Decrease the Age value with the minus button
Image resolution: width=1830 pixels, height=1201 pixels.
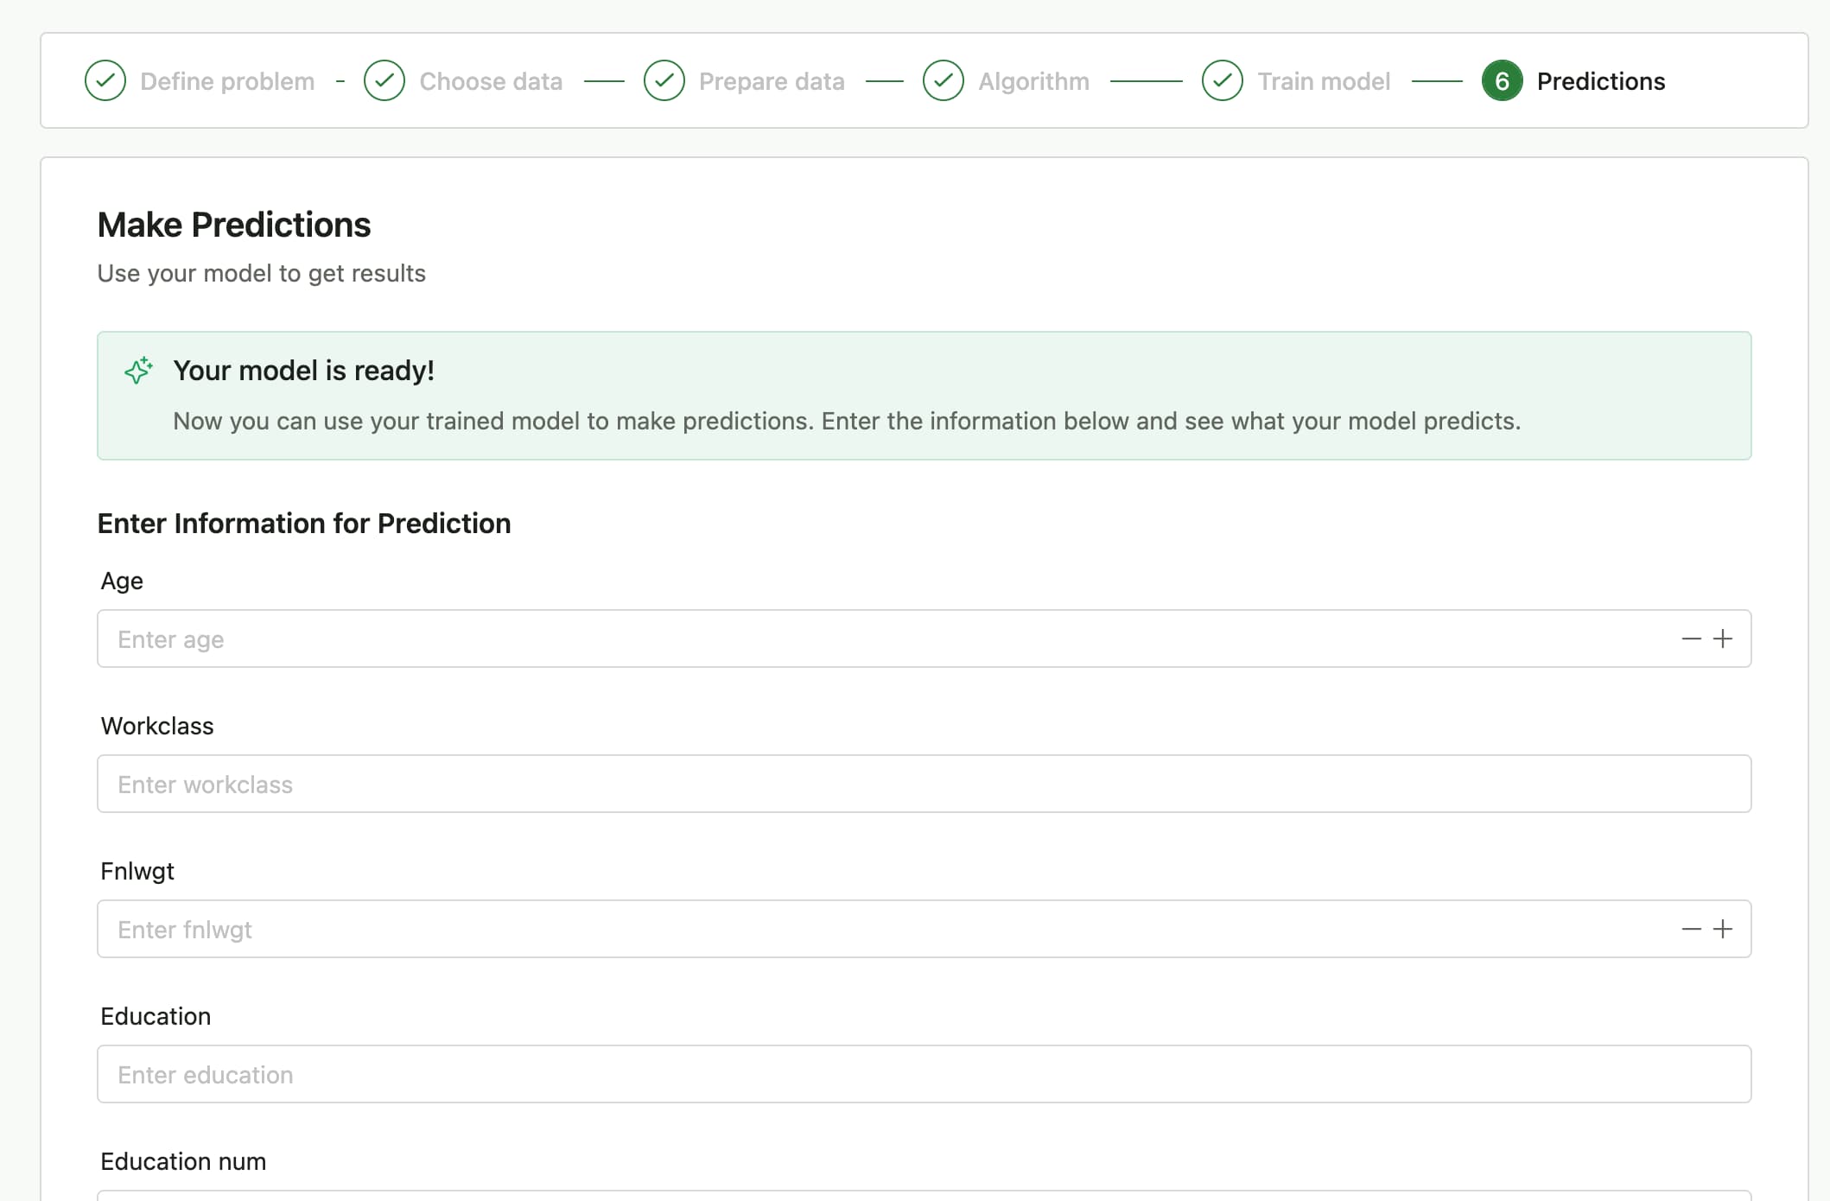coord(1691,639)
